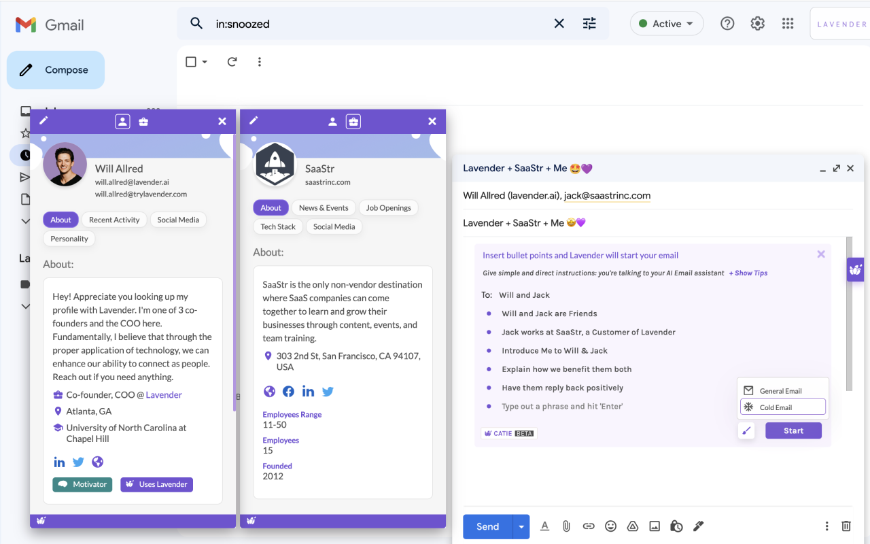
Task: Open Will Allred's website globe icon
Action: (x=97, y=462)
